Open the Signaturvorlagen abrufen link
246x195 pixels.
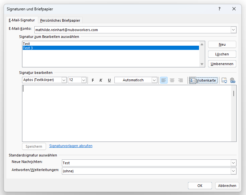[71, 146]
